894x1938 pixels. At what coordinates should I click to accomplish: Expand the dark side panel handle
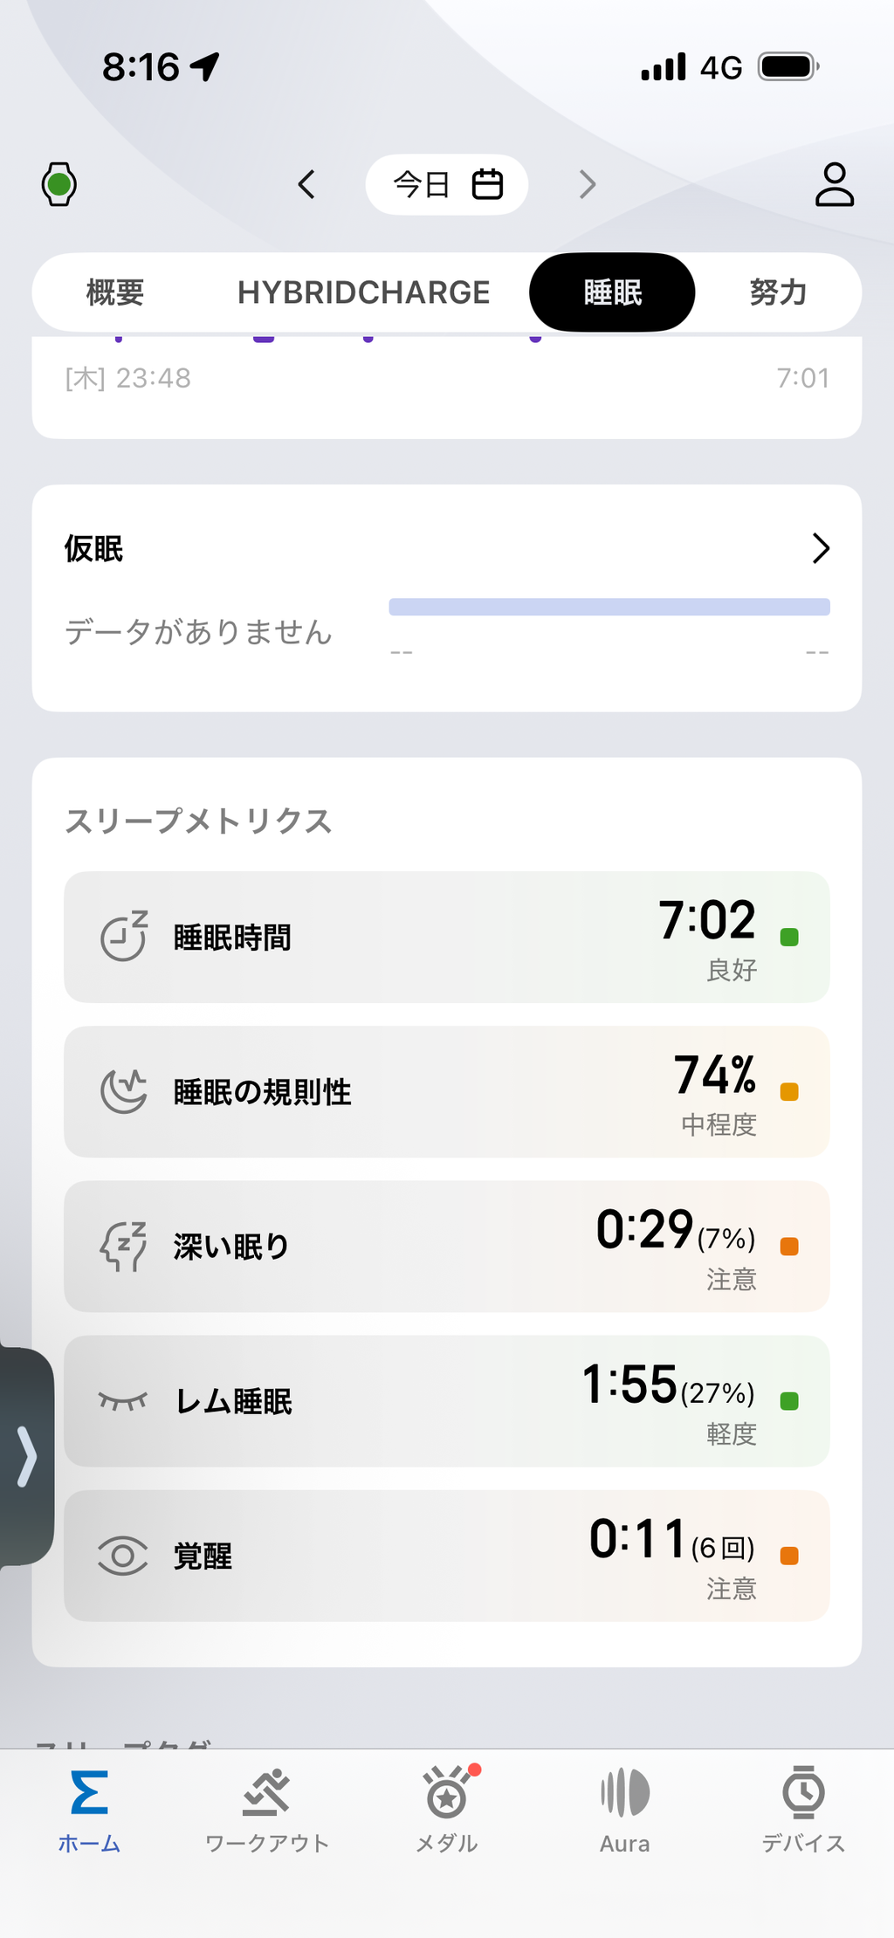26,1457
